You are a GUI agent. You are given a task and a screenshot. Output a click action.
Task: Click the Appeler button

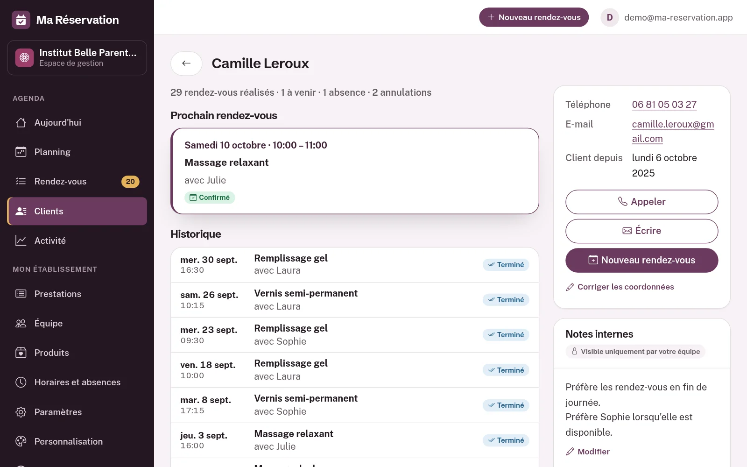coord(641,202)
